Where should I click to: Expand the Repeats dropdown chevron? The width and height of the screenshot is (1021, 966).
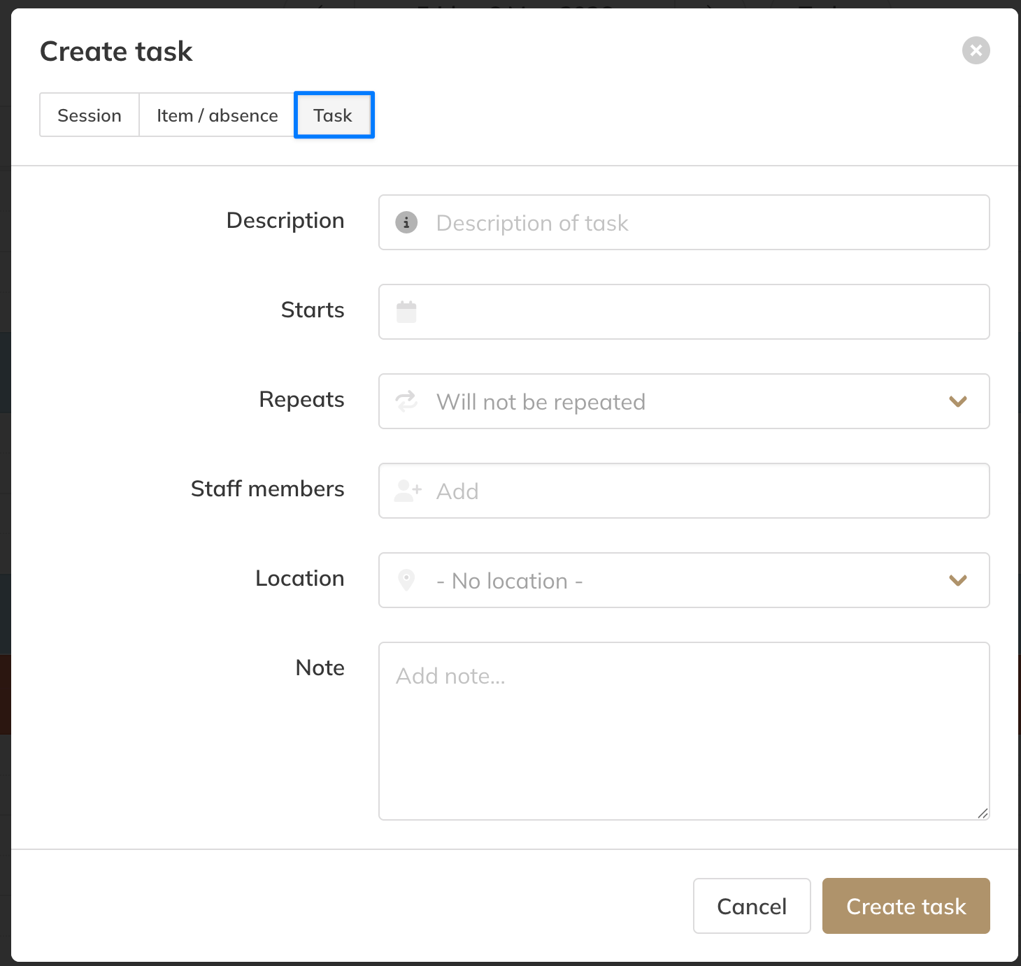click(957, 401)
